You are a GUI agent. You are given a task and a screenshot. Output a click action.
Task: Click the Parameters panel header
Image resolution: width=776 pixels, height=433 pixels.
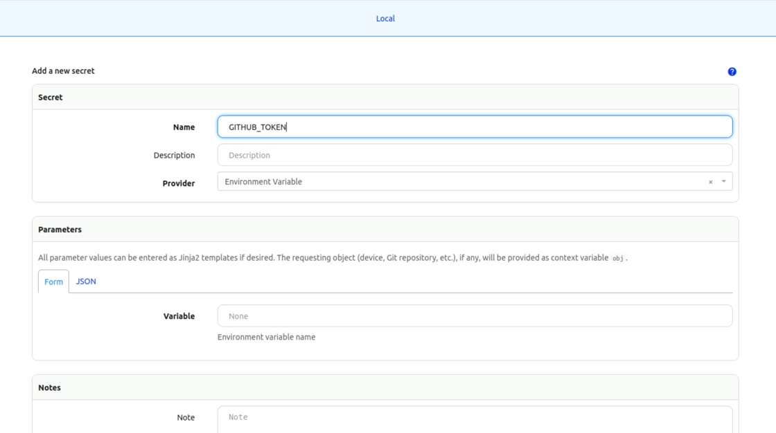click(x=60, y=230)
